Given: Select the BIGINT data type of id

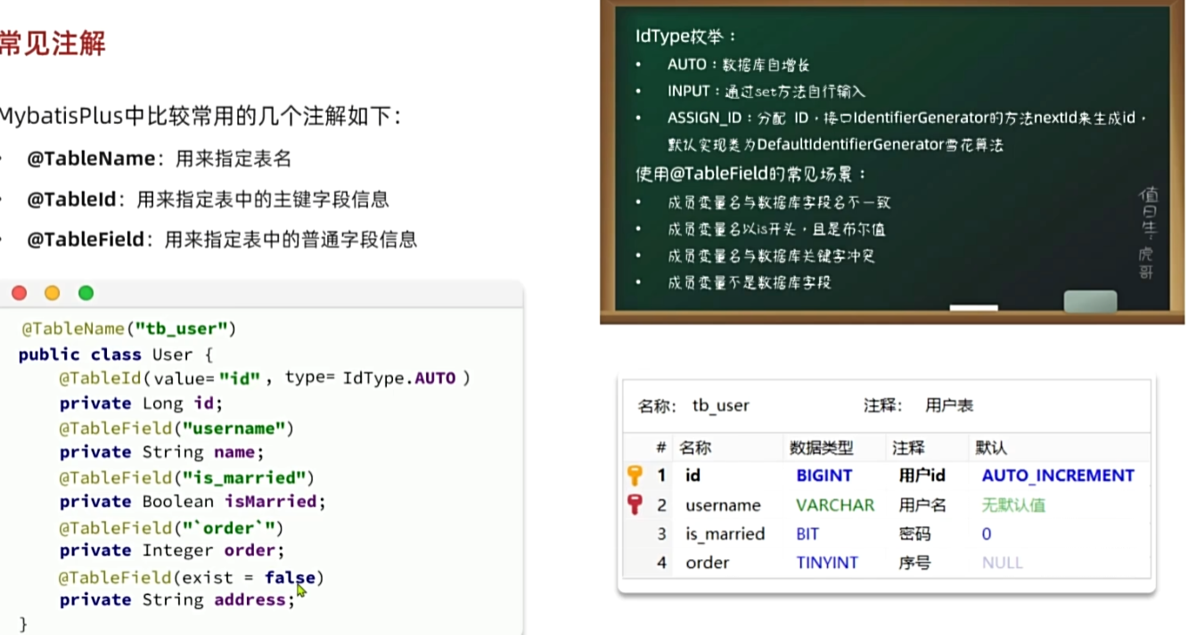Looking at the screenshot, I should click(x=824, y=476).
